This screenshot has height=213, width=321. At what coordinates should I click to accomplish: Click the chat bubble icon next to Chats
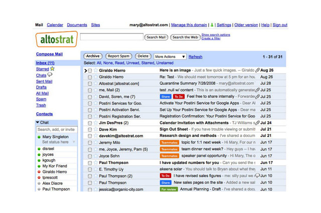pos(50,75)
